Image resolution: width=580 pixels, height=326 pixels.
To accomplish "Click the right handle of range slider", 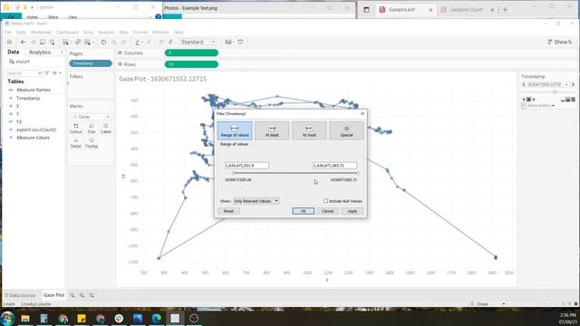I will 358,173.
